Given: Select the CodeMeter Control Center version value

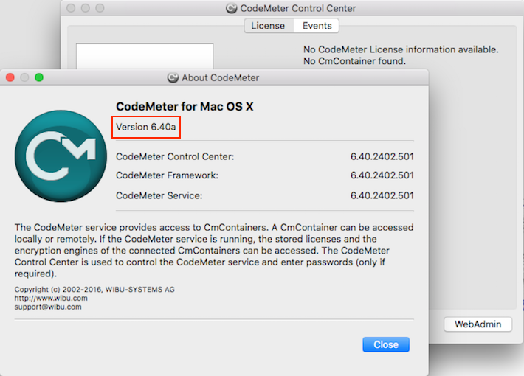Looking at the screenshot, I should click(382, 156).
